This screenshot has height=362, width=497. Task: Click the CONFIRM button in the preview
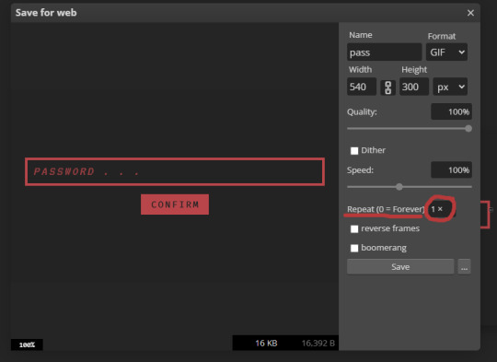(x=175, y=204)
